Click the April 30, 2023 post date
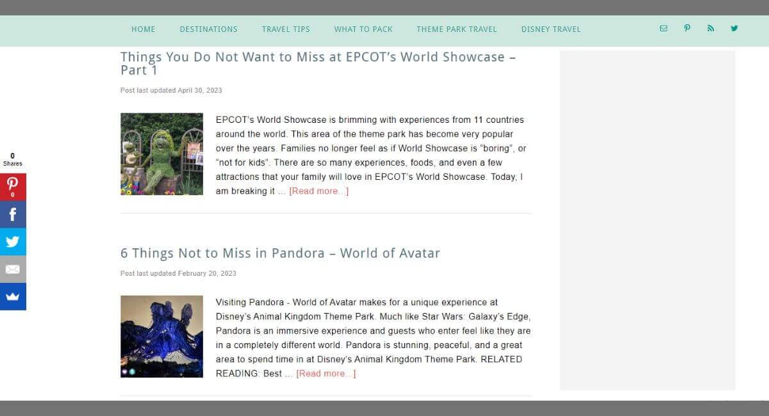The image size is (769, 416). tap(200, 90)
